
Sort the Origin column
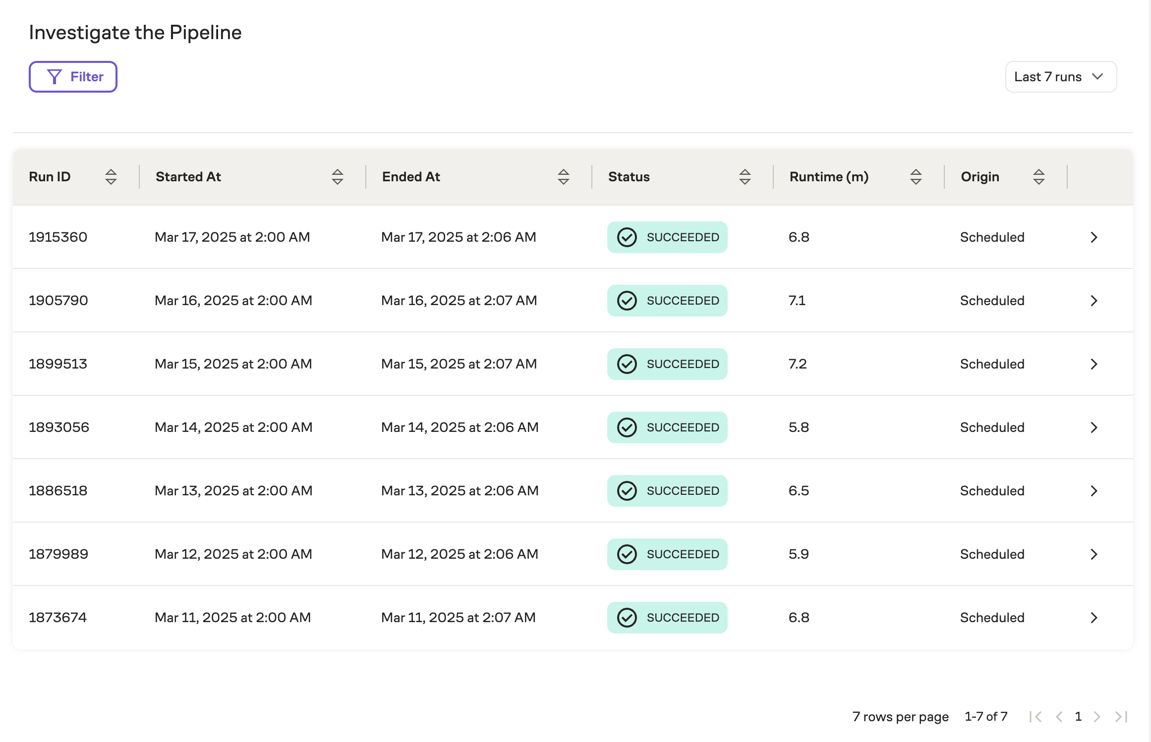tap(1038, 176)
